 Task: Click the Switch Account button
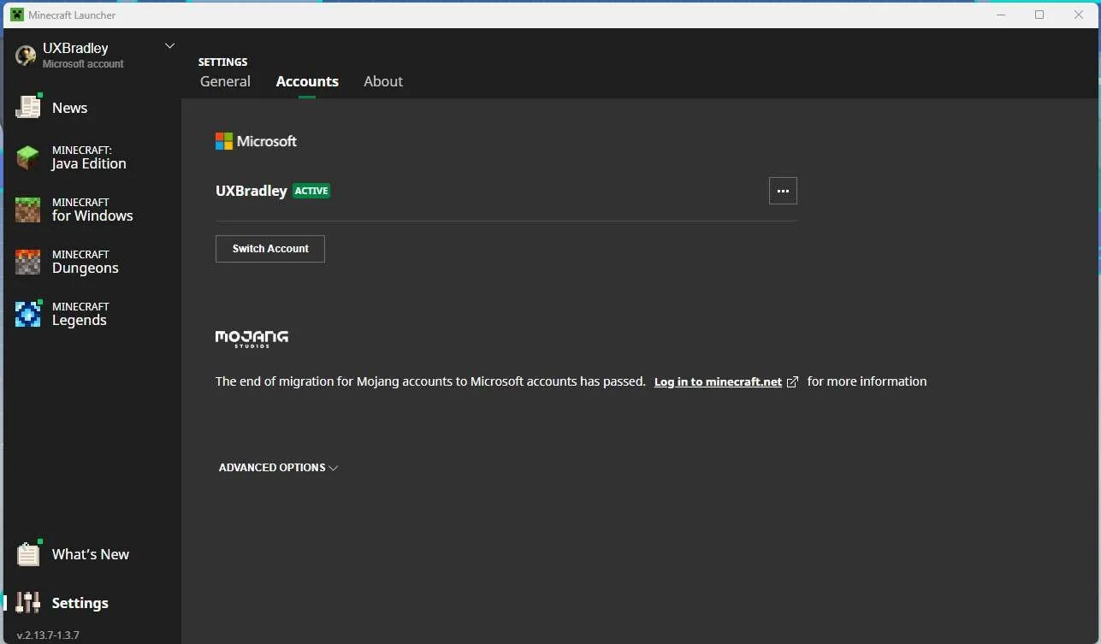pyautogui.click(x=270, y=249)
